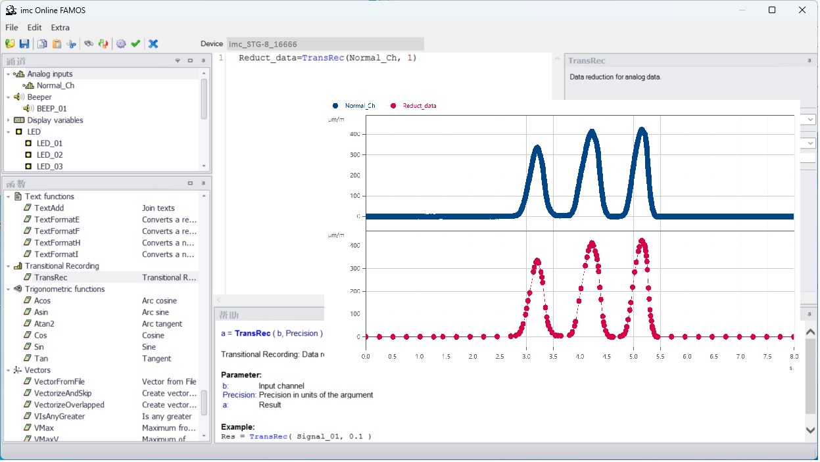
Task: Click the scissors Cut icon
Action: (x=71, y=44)
